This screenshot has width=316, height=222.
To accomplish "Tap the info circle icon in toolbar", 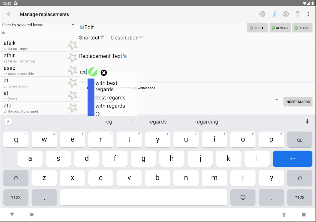I will pos(286,14).
